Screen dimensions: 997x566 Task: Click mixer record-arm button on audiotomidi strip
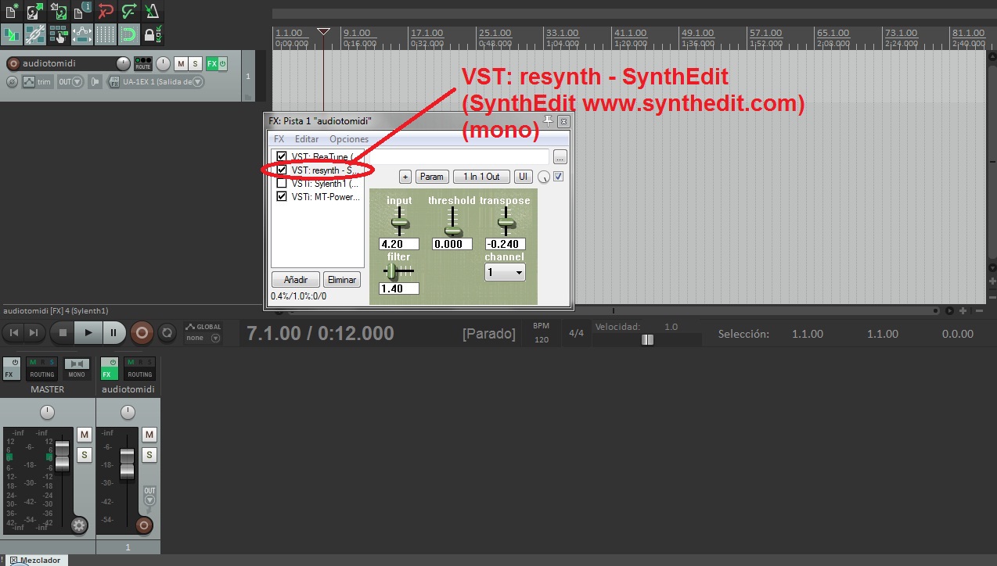[142, 525]
